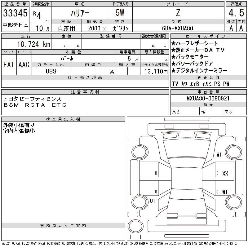Click the 検査員記入欄 section header
This screenshot has height=248, width=248.
63,119
